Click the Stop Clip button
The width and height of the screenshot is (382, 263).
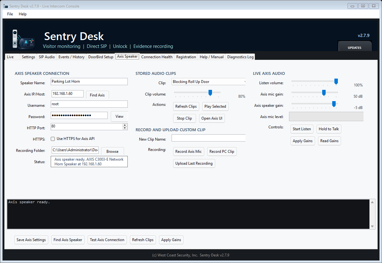184,118
